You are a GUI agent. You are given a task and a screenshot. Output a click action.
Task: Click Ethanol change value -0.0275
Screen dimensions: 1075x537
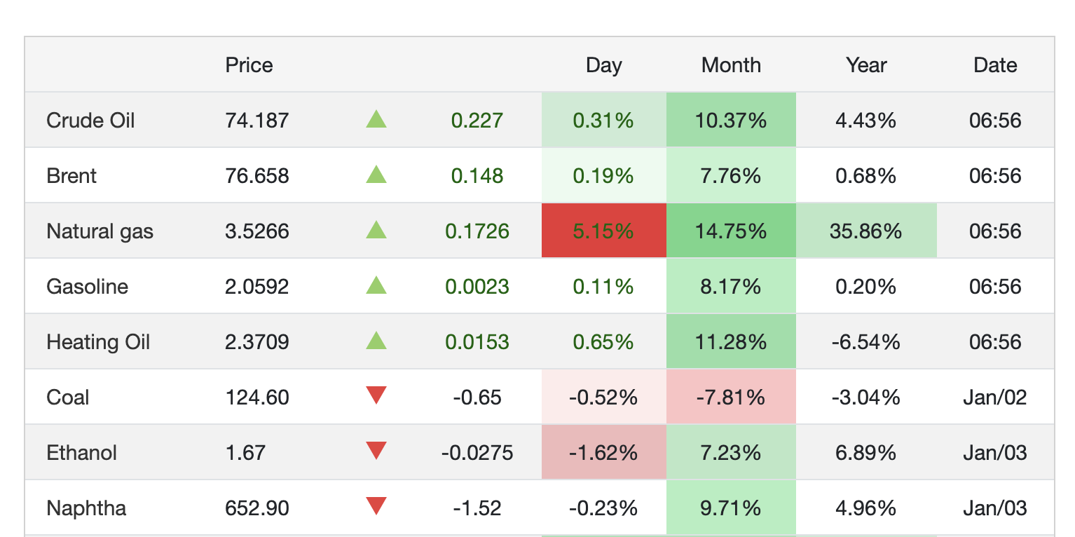(477, 453)
